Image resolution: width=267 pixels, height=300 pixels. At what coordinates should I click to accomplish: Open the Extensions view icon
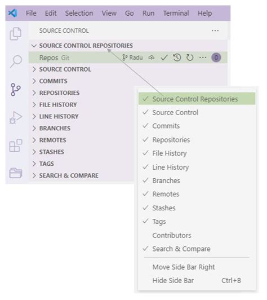click(x=16, y=145)
